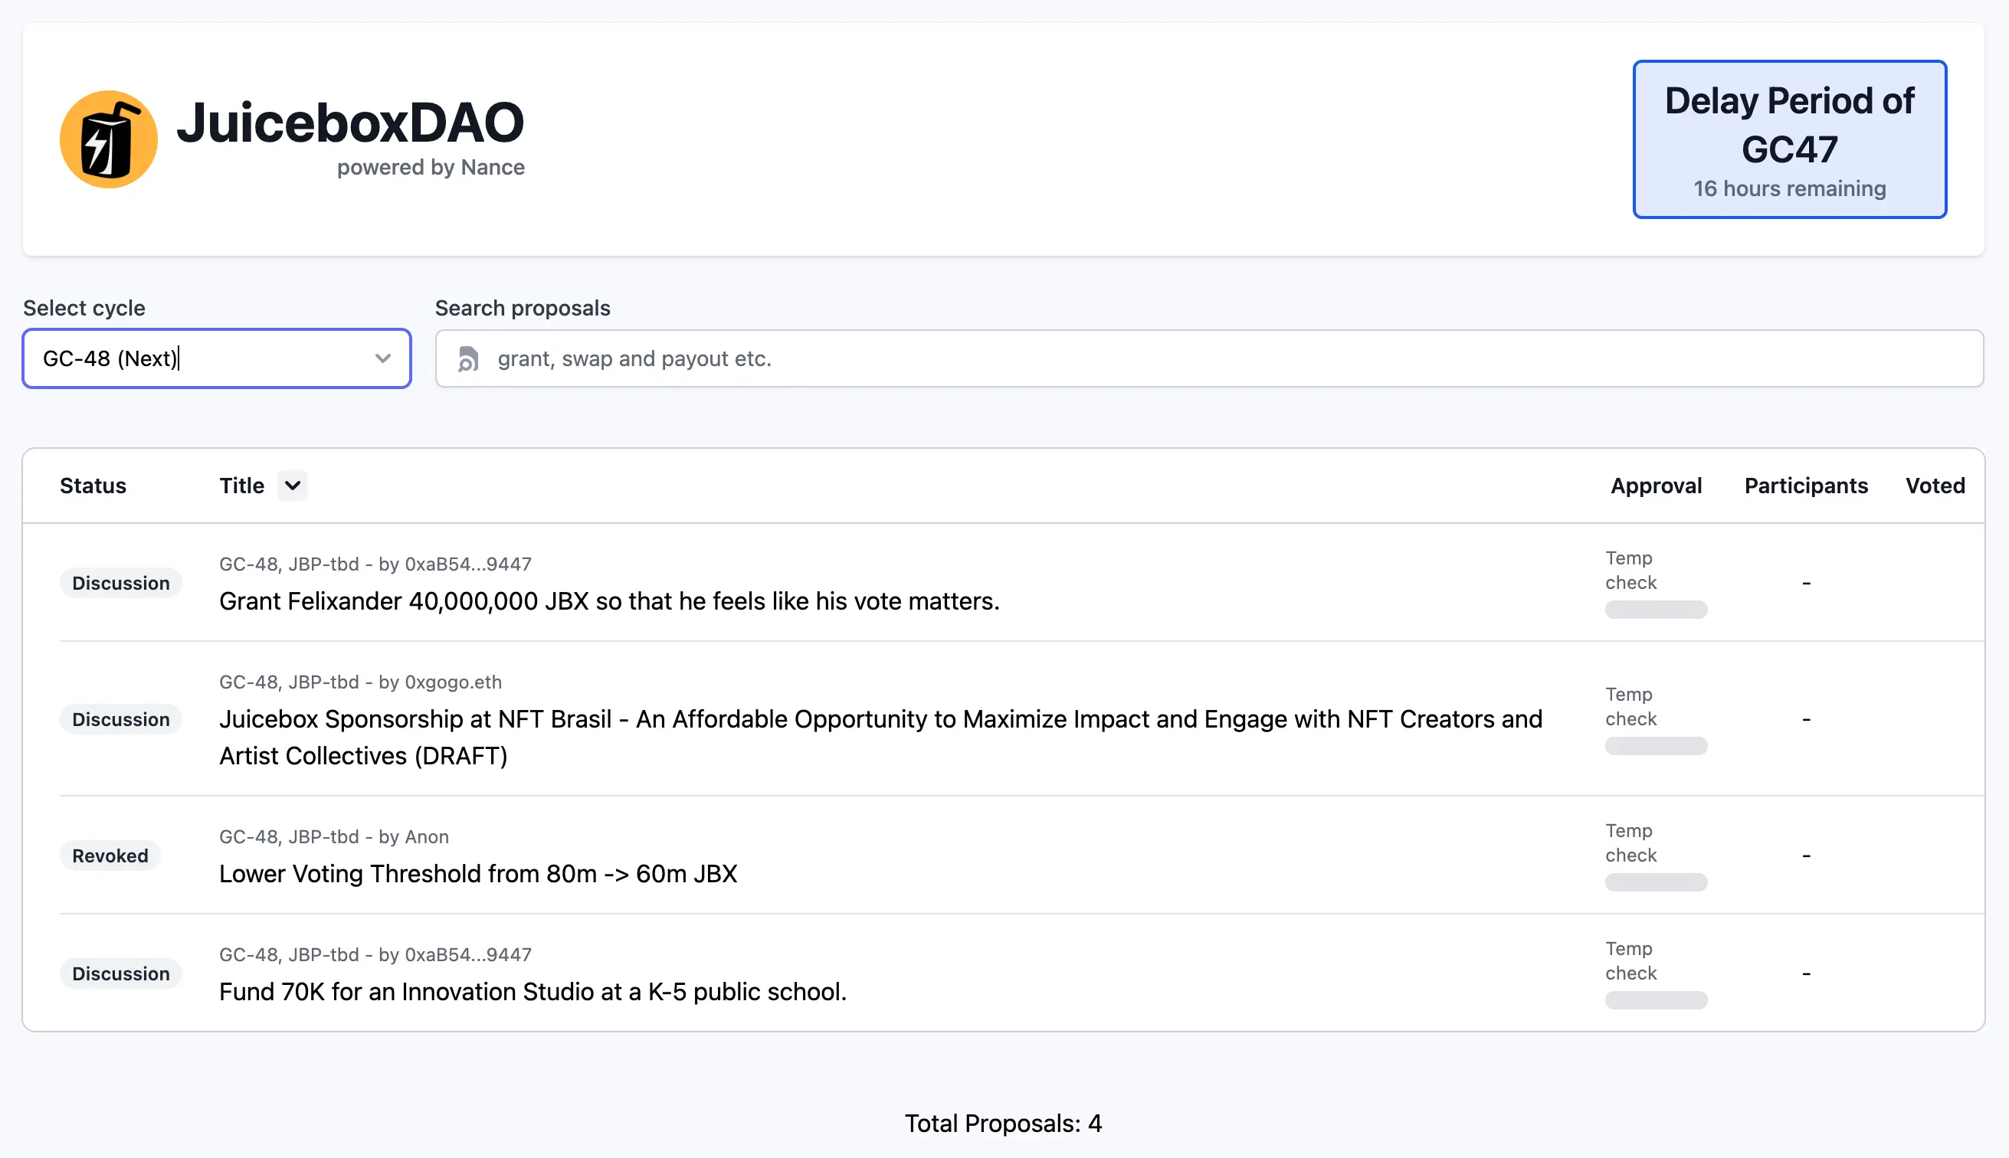Click the Participants column header
The height and width of the screenshot is (1158, 2009).
(1805, 485)
